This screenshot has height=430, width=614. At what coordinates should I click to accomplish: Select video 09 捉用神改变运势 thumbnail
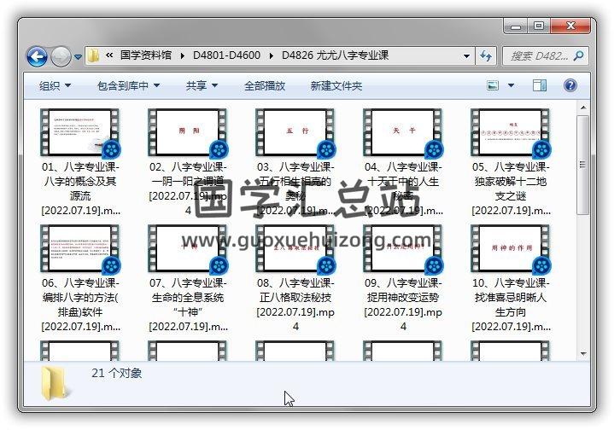point(403,248)
